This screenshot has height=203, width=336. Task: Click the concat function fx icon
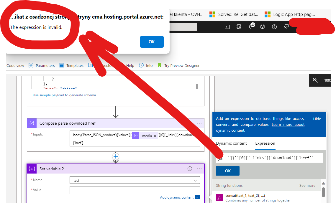click(219, 198)
